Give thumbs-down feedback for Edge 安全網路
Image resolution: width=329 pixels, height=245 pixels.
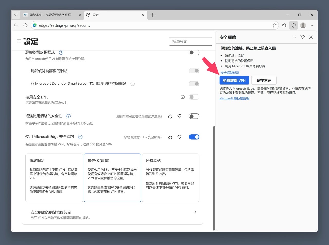179,137
